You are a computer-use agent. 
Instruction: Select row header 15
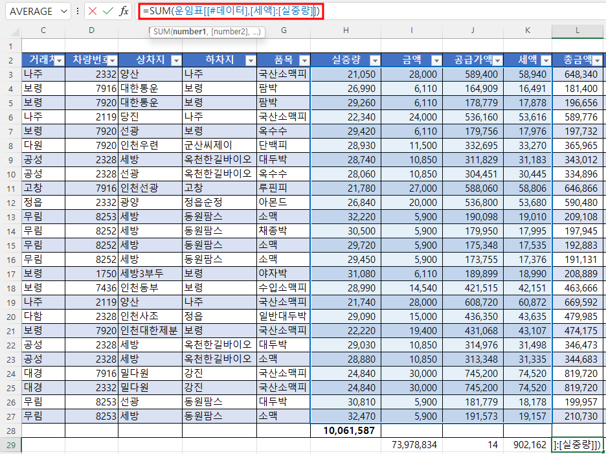10,245
